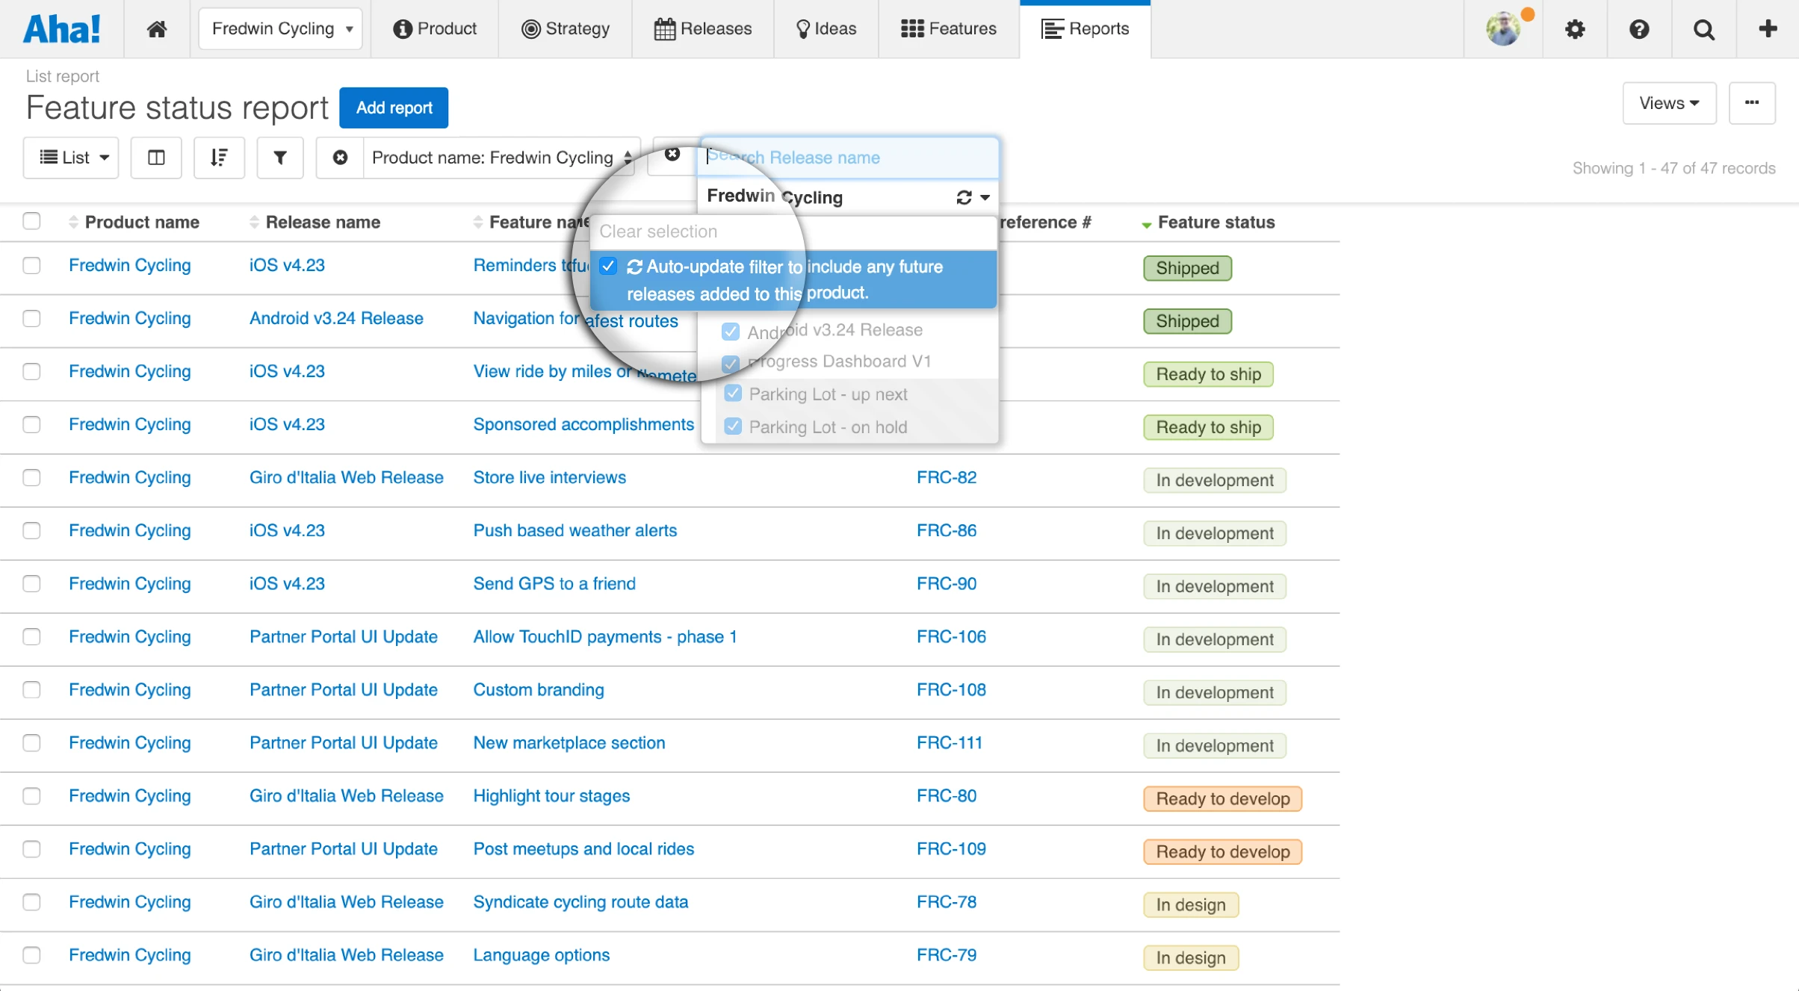Expand the Views dropdown

(x=1668, y=103)
